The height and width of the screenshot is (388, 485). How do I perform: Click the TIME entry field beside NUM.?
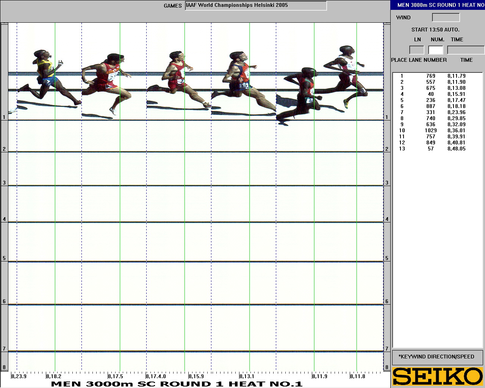466,50
